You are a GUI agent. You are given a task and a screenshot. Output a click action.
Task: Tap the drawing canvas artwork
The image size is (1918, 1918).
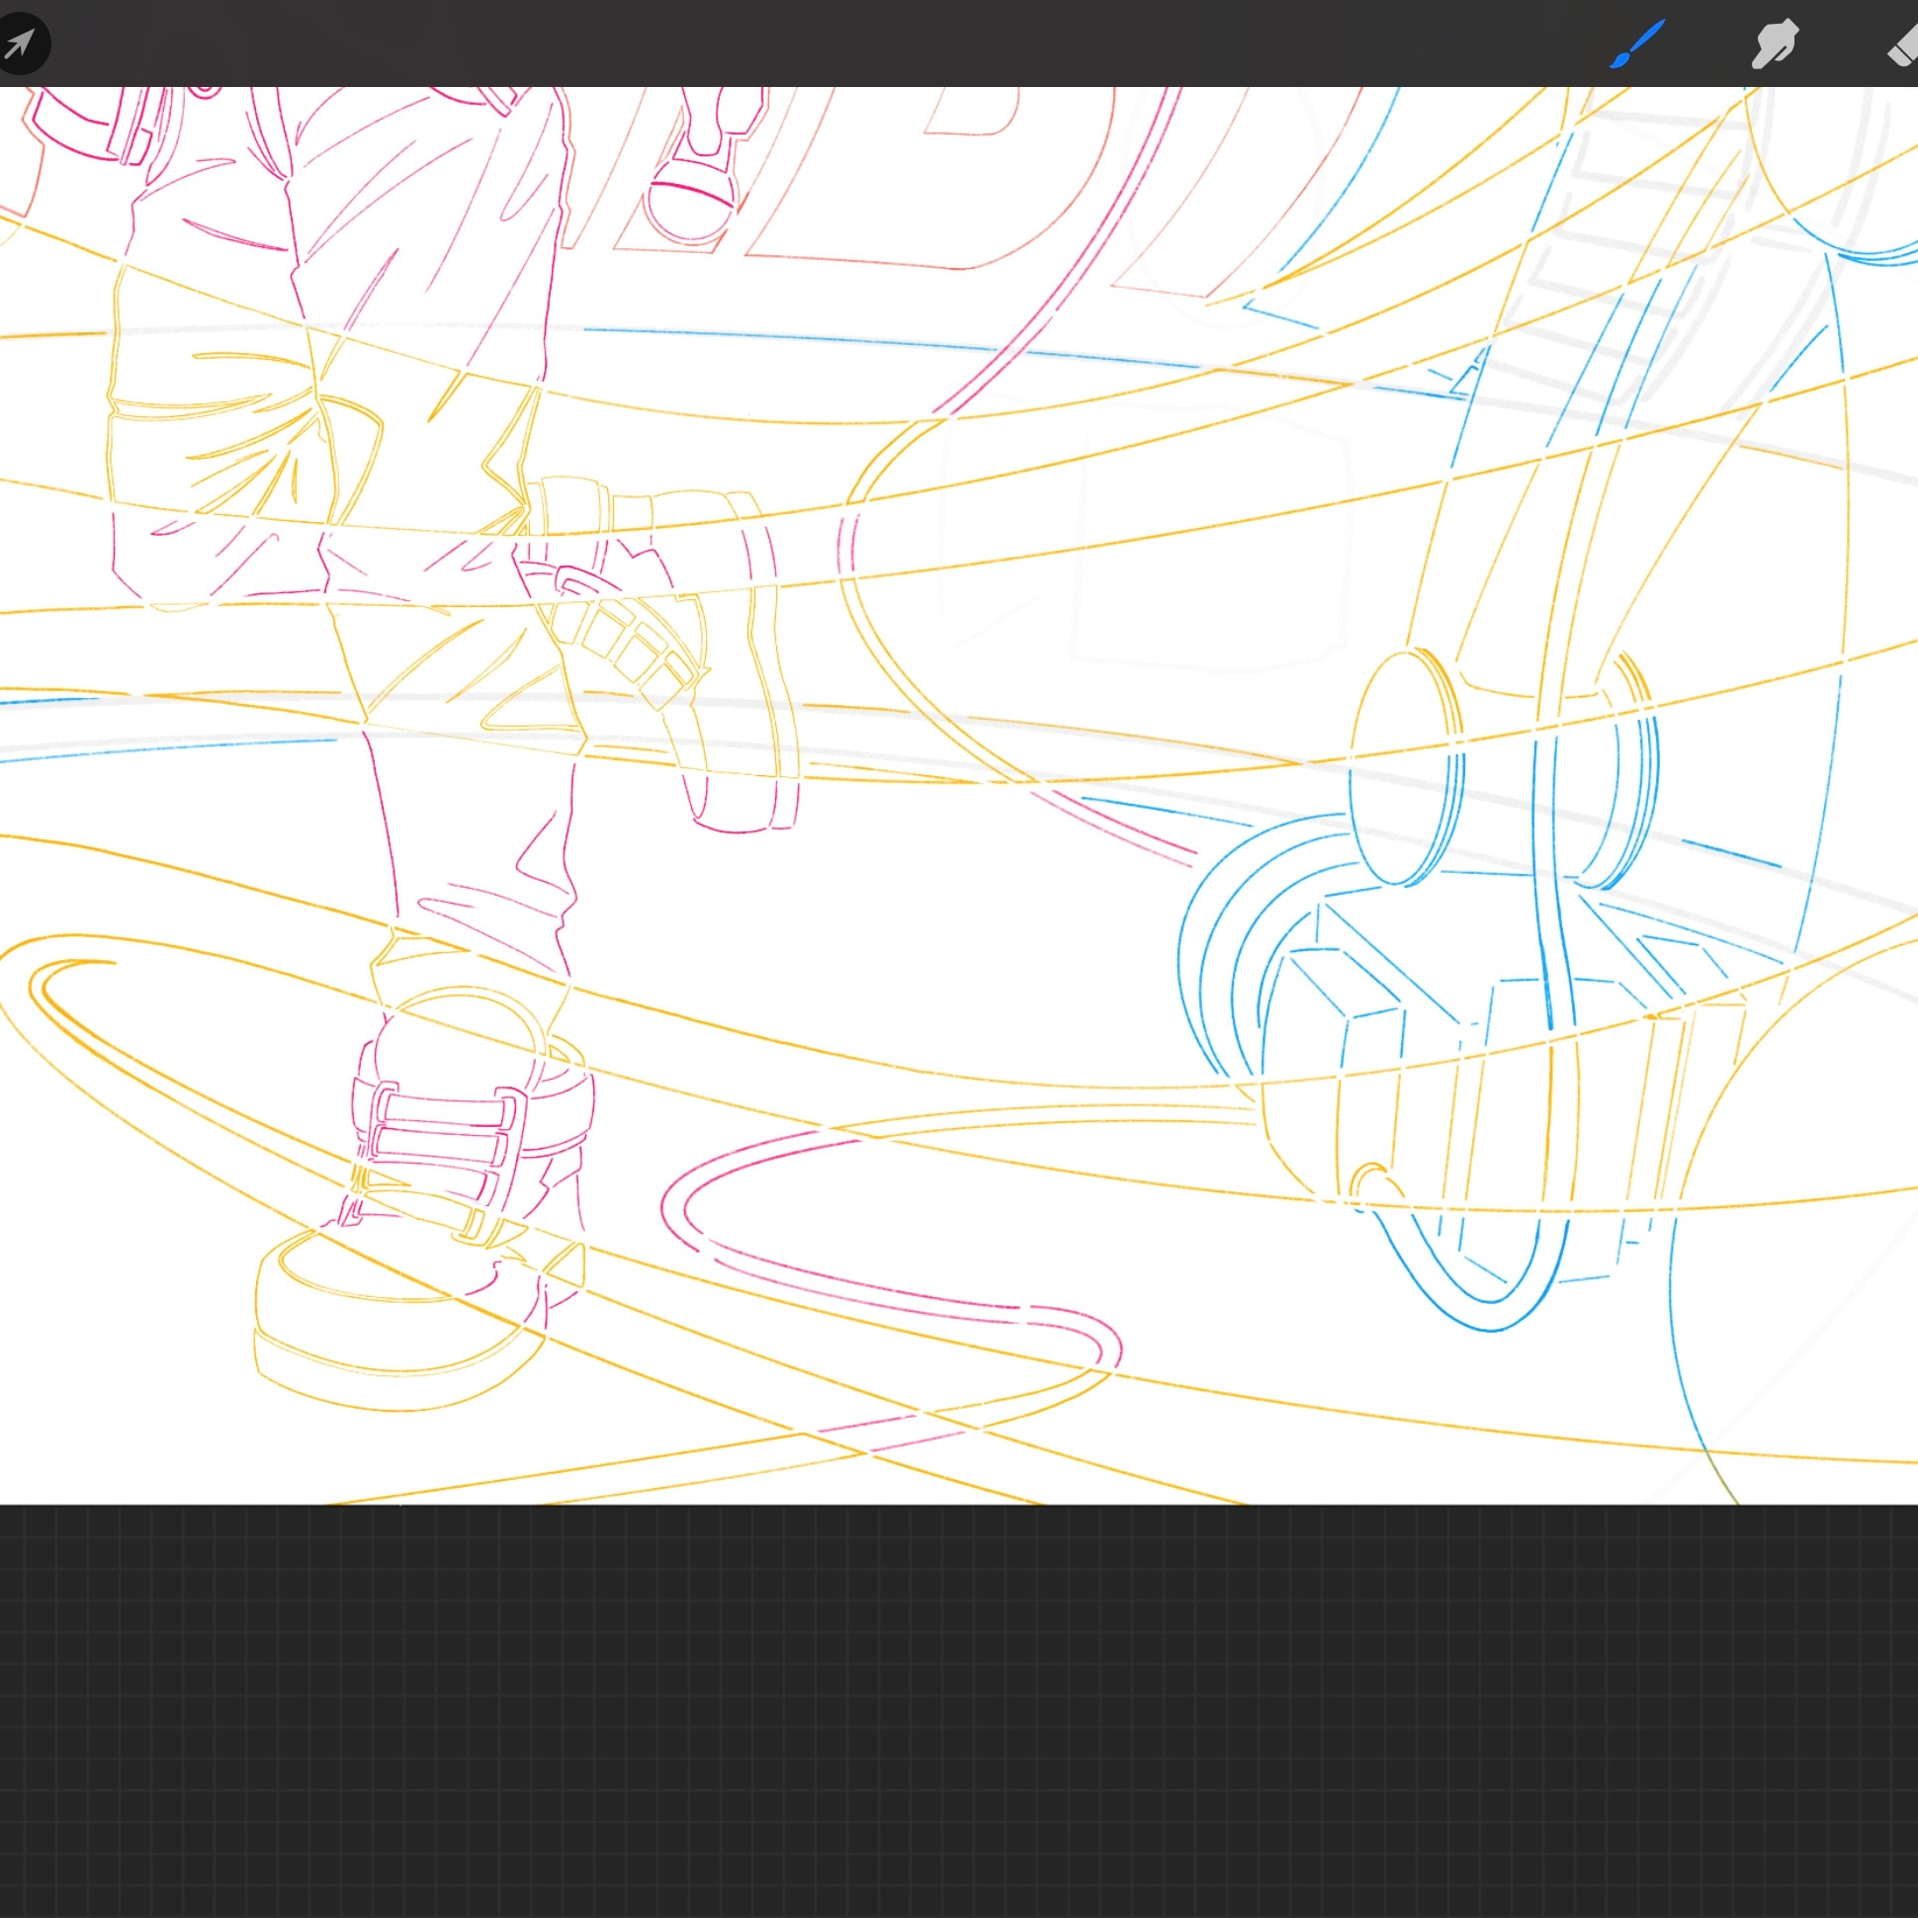point(959,796)
